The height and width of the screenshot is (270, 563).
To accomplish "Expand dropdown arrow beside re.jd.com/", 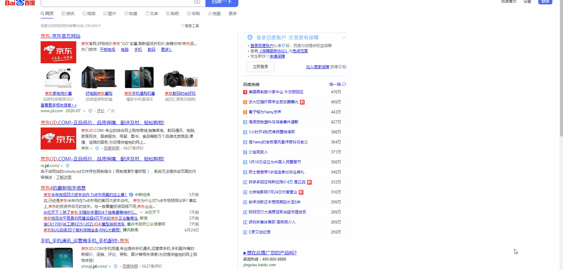I will point(62,166).
